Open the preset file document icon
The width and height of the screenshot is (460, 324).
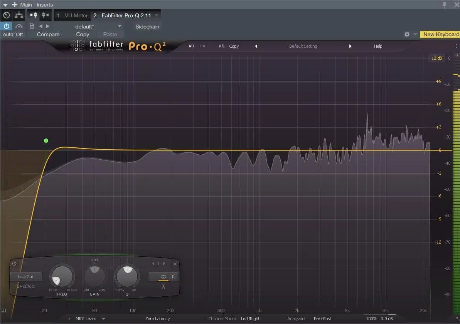tap(32, 26)
